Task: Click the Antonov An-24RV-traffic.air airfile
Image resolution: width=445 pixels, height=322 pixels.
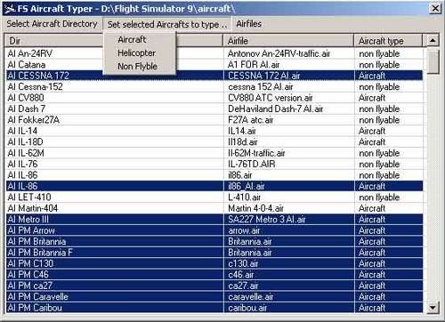Action: tap(279, 53)
